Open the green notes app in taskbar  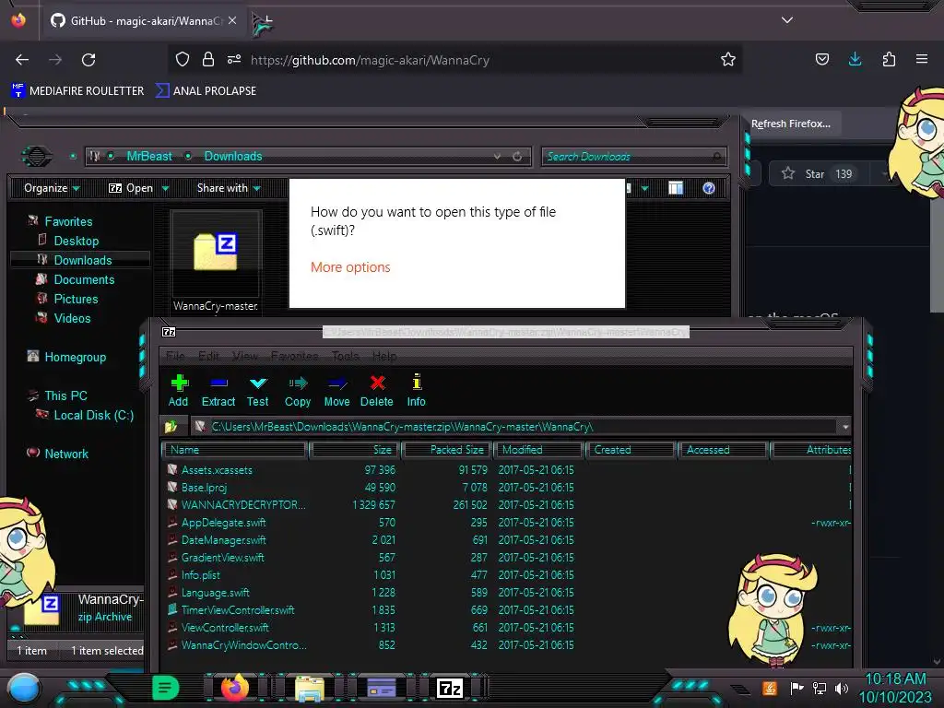pos(166,688)
